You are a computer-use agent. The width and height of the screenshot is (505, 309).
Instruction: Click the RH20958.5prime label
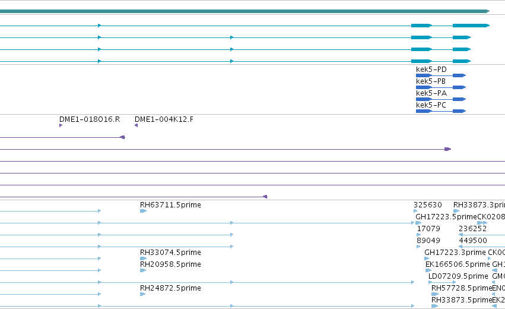(x=170, y=264)
